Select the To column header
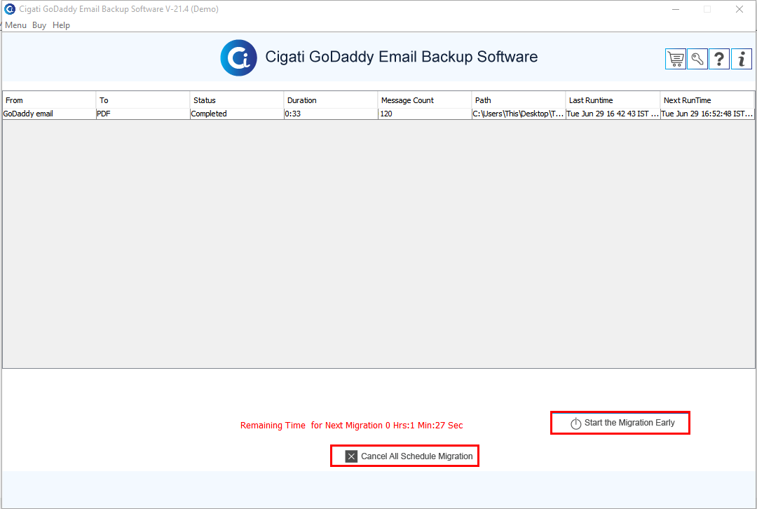This screenshot has width=757, height=509. 143,100
